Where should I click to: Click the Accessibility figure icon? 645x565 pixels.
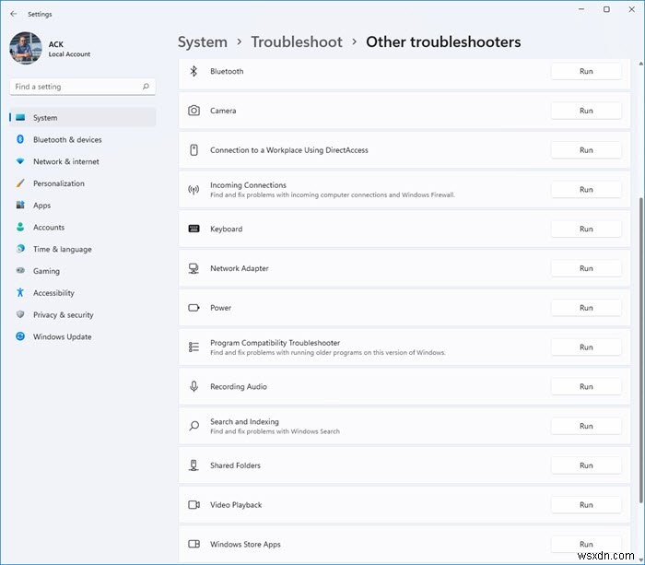pos(20,292)
